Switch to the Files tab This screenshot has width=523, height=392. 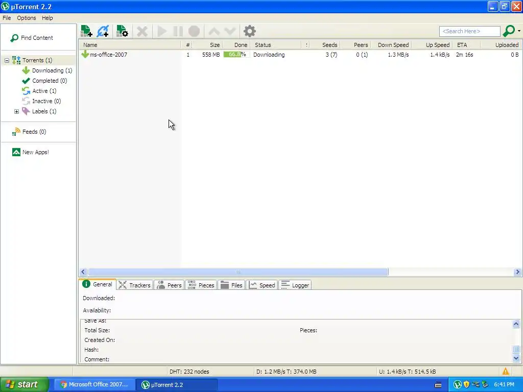(231, 285)
